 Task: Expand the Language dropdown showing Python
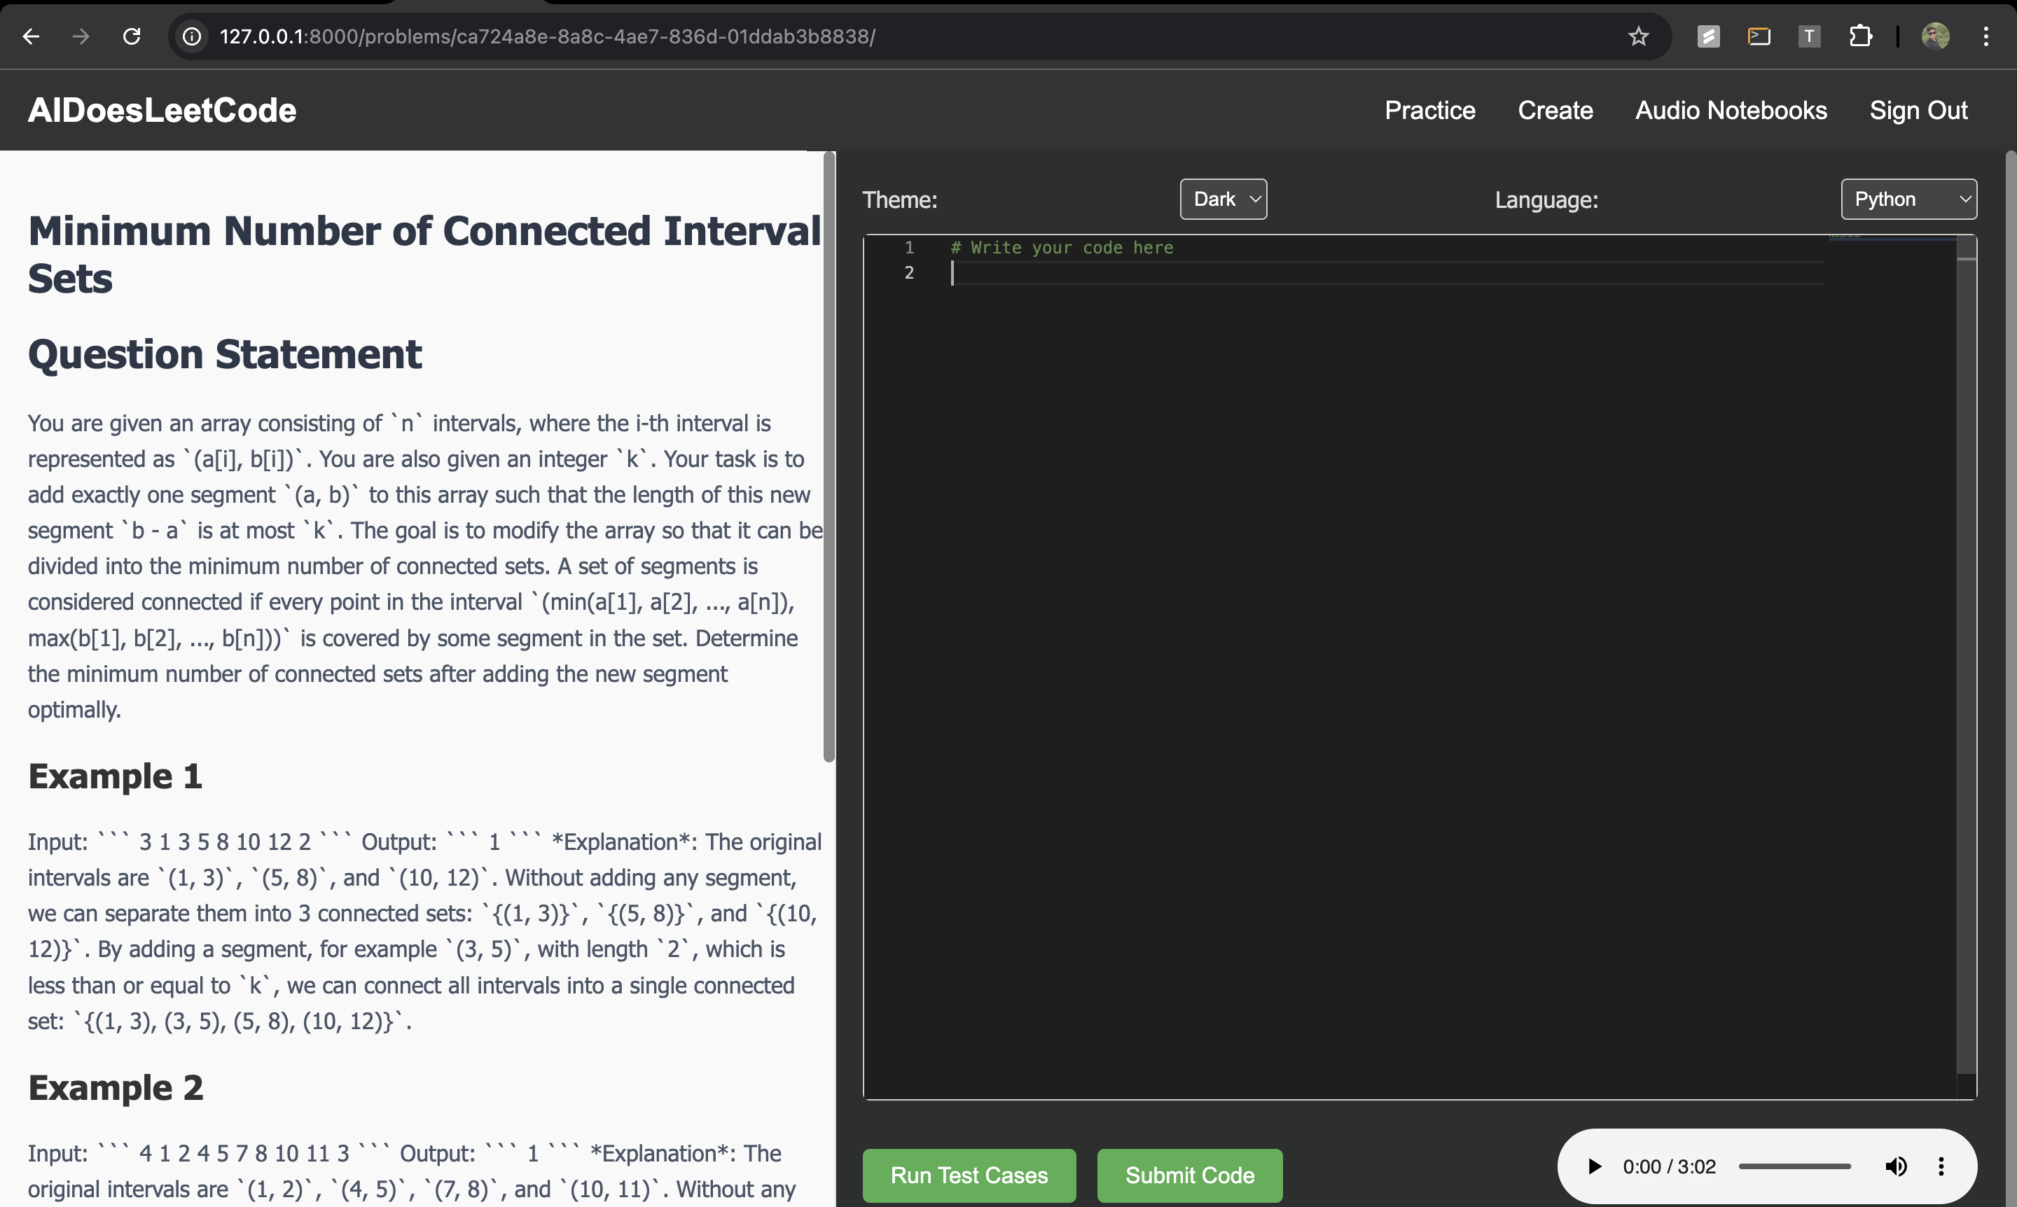1908,200
